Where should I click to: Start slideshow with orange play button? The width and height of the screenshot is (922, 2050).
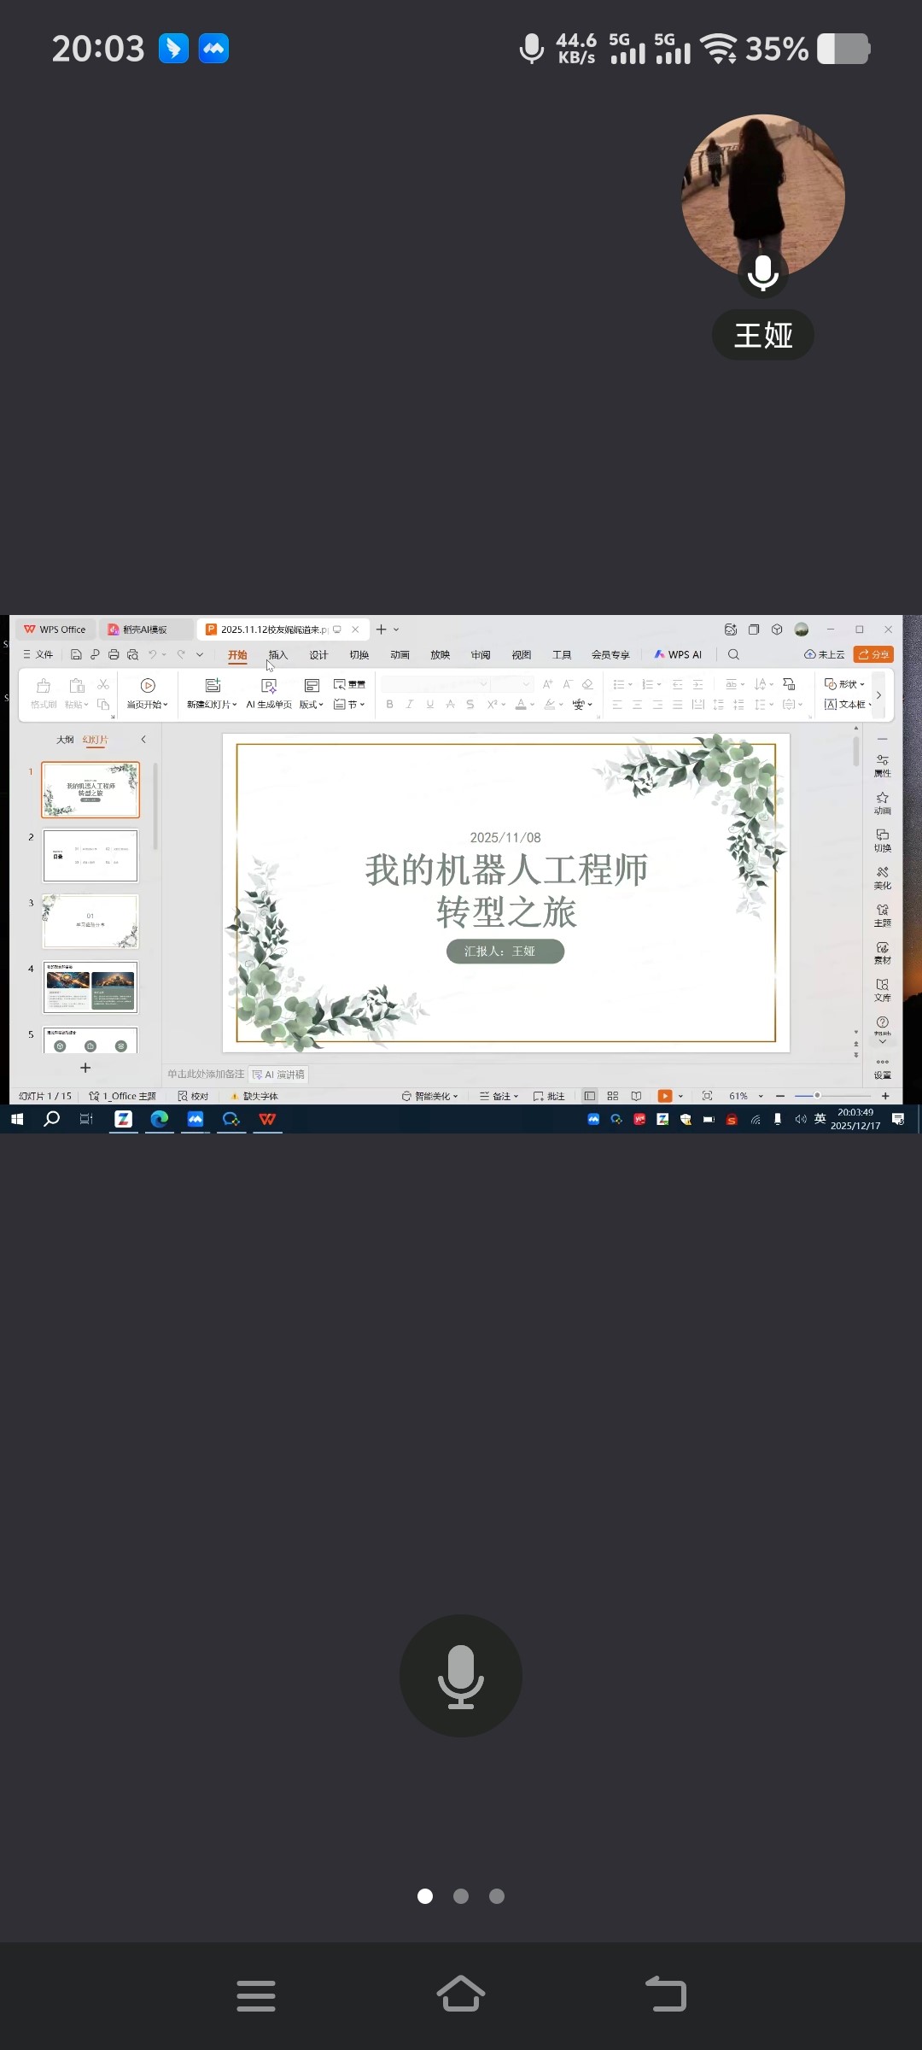click(x=664, y=1096)
